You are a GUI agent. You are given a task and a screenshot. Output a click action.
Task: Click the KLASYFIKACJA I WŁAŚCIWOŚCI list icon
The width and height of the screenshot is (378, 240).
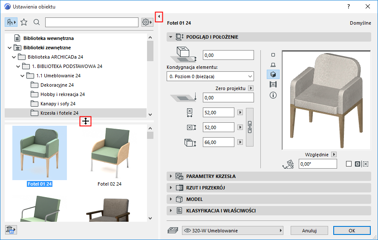[179, 211]
